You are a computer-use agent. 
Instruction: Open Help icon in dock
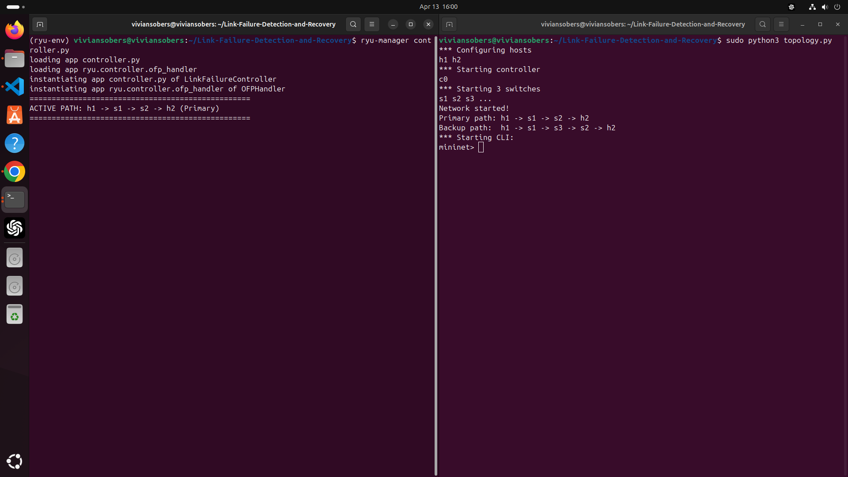click(15, 143)
